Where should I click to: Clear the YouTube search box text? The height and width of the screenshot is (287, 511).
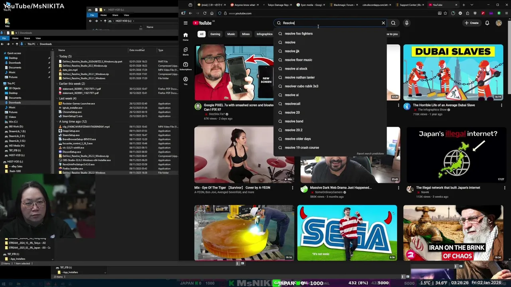coord(383,23)
